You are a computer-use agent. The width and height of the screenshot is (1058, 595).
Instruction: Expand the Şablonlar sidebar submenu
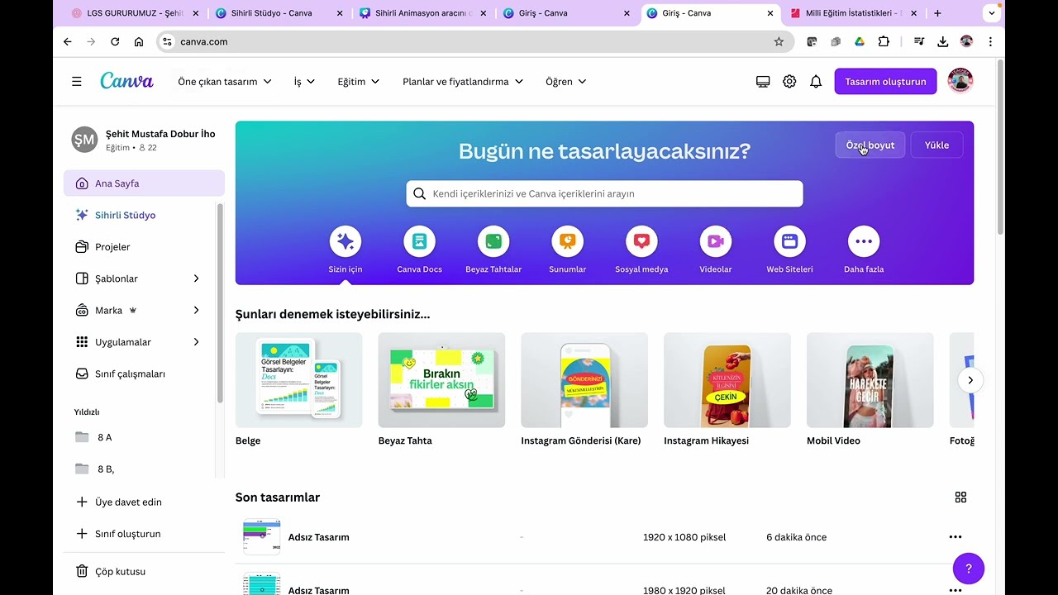click(196, 278)
